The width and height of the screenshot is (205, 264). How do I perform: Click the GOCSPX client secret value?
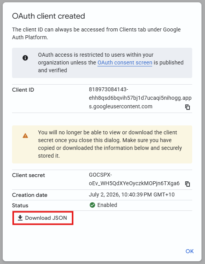click(134, 179)
